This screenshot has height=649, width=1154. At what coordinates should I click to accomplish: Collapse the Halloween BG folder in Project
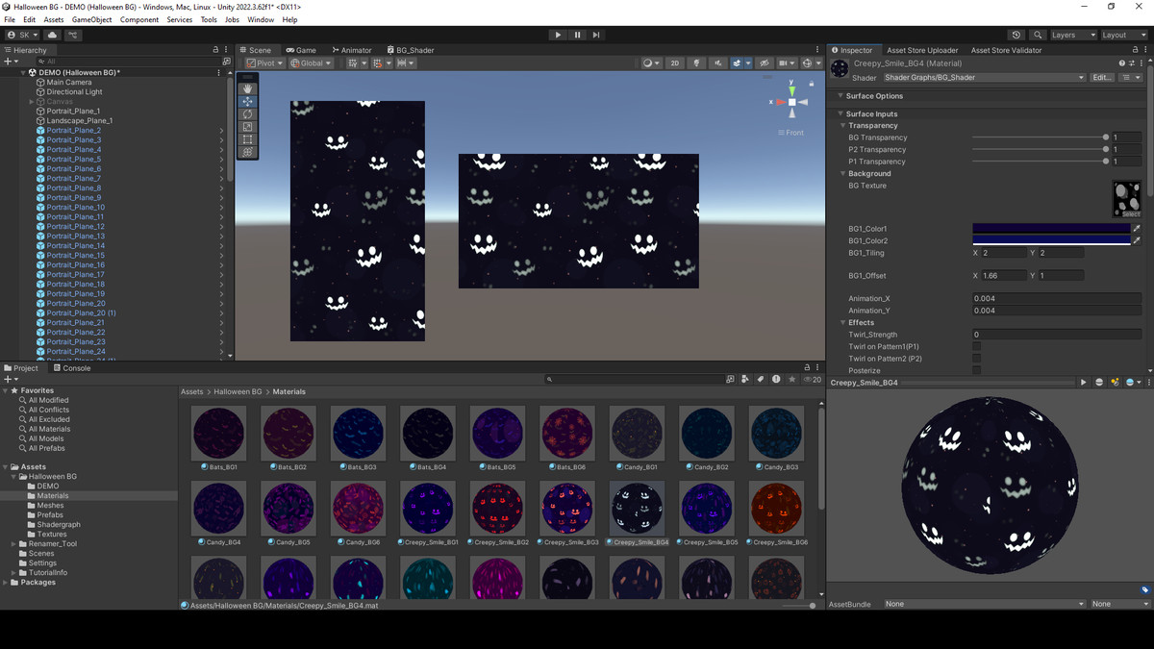(x=14, y=477)
